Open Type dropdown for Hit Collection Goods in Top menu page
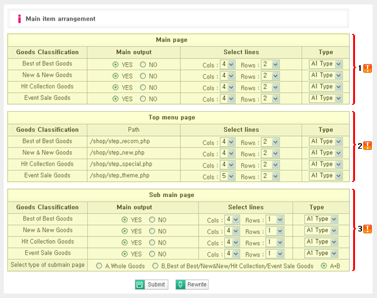This screenshot has height=298, width=377. pyautogui.click(x=325, y=164)
